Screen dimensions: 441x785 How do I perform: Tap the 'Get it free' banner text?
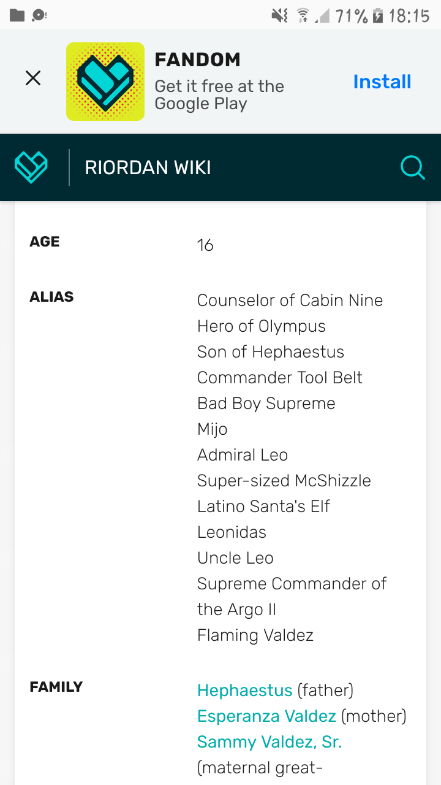tap(219, 94)
